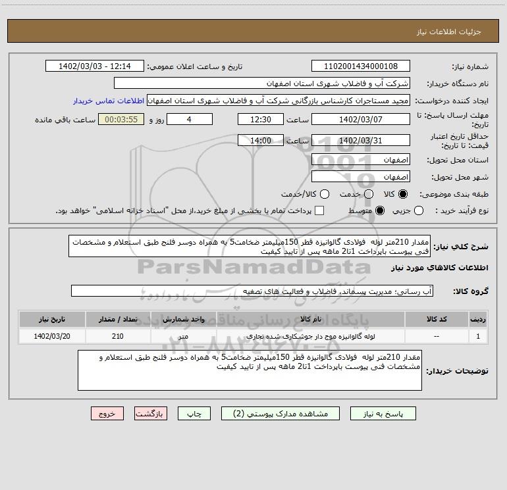
Task: Click the quantity cell 210
Action: [118, 336]
